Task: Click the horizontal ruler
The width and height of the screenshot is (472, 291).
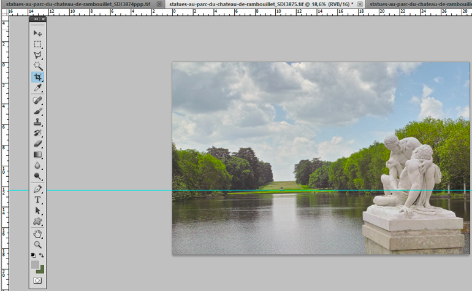Action: click(240, 12)
